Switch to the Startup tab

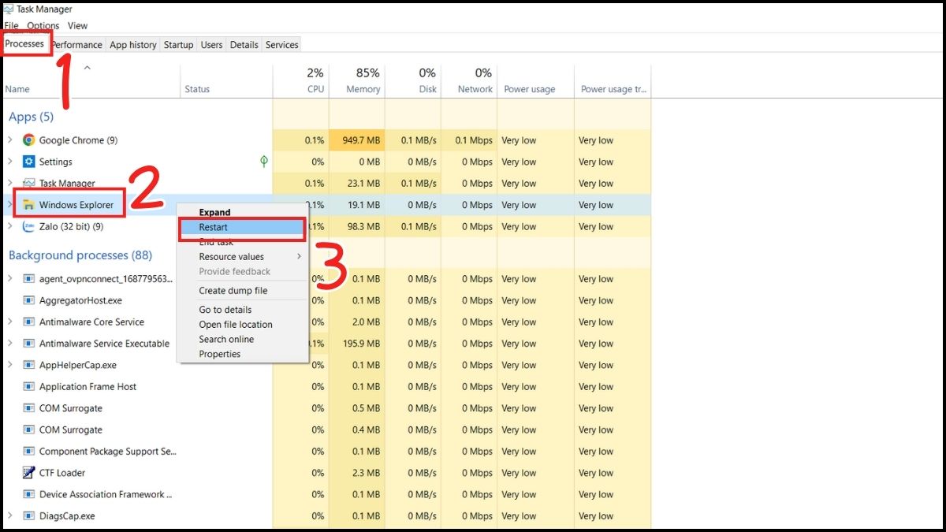coord(178,44)
